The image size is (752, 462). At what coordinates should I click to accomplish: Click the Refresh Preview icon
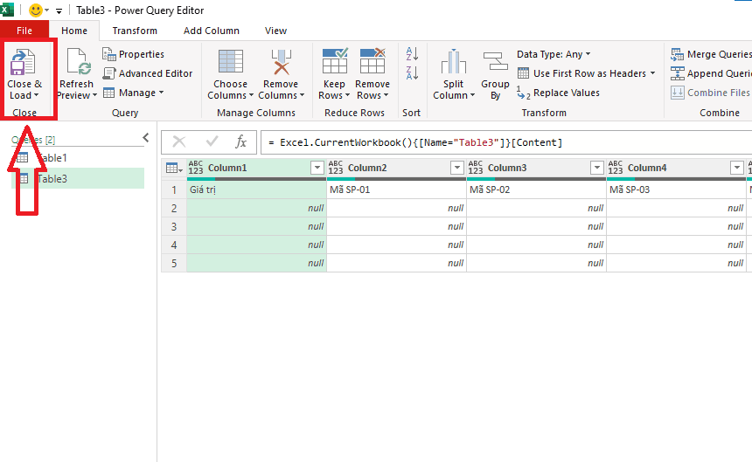[79, 62]
